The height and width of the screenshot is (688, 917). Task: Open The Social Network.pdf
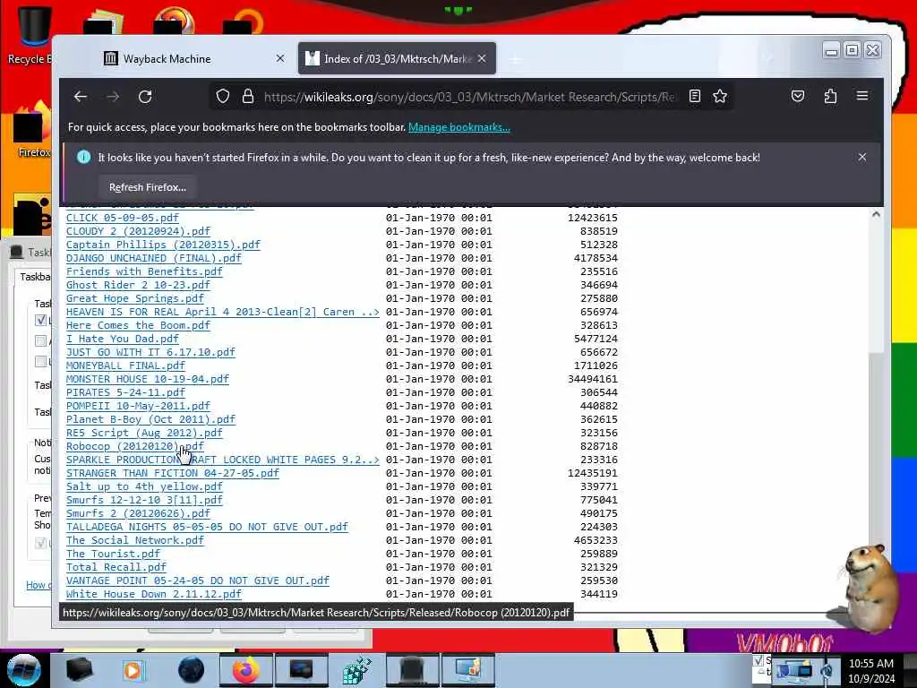tap(135, 540)
